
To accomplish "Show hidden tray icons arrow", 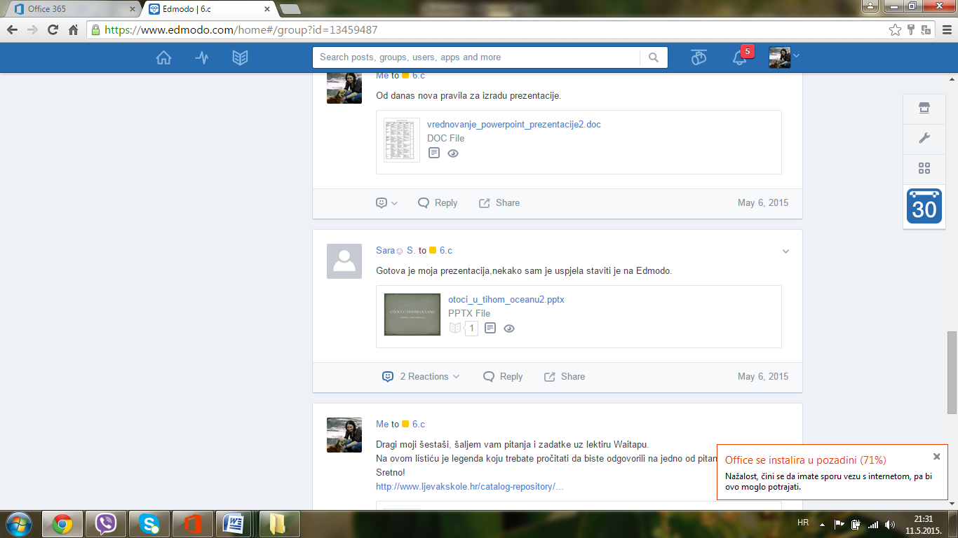I will [x=822, y=524].
